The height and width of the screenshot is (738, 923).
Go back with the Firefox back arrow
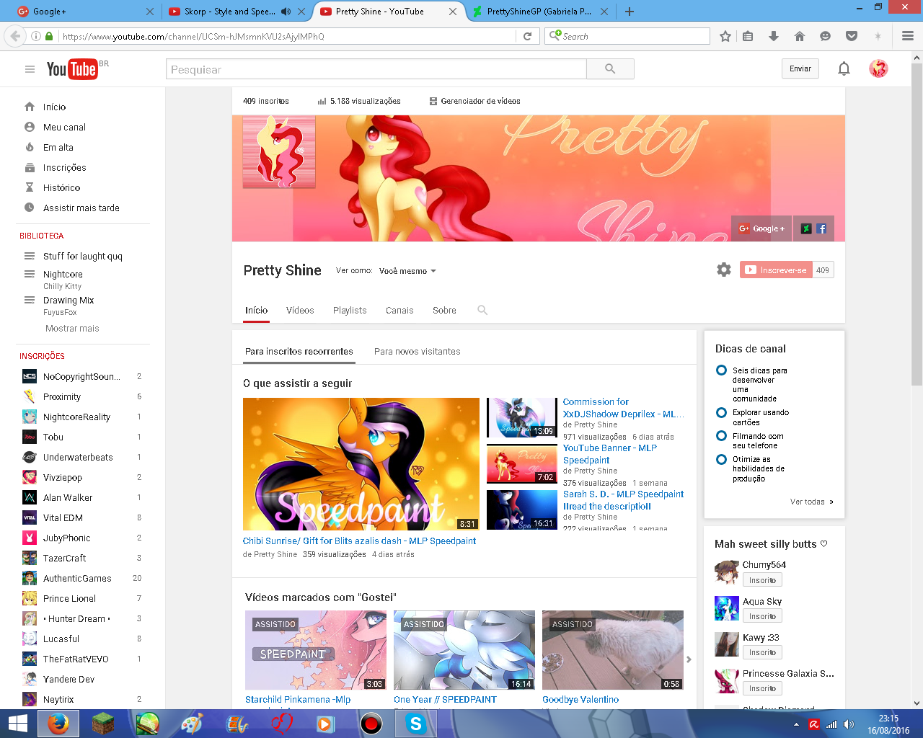[x=15, y=36]
